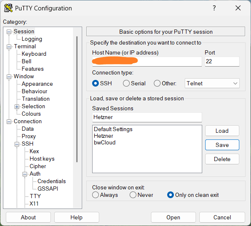Viewport: 251px width, 226px height.
Task: Collapse the Window tree node
Action: (x=9, y=77)
